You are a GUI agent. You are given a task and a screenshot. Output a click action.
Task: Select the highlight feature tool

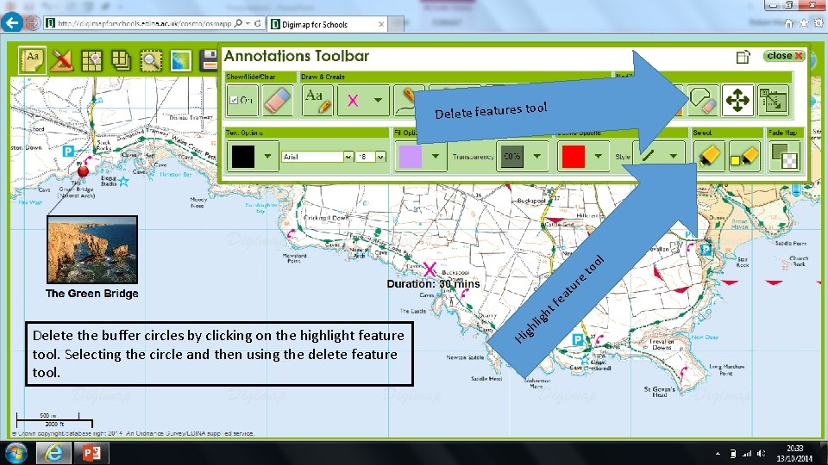[709, 156]
